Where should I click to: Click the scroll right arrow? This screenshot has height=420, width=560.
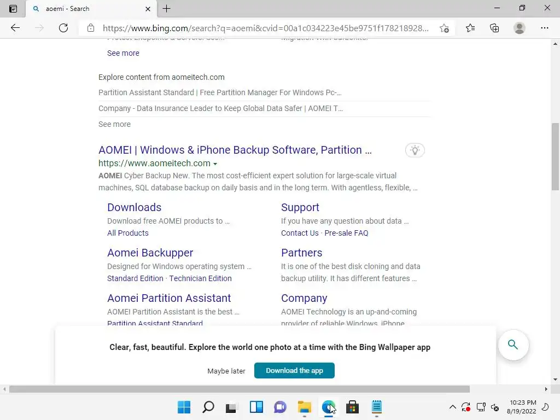(546, 389)
